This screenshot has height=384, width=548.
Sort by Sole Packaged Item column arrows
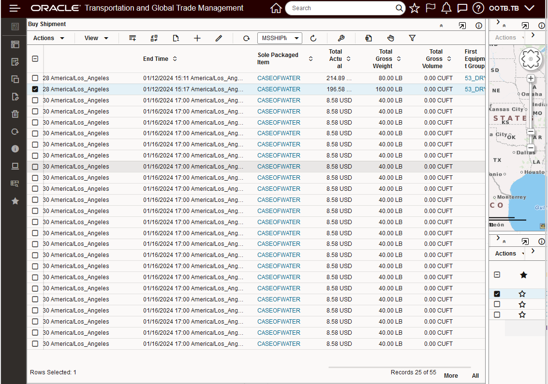tap(311, 58)
